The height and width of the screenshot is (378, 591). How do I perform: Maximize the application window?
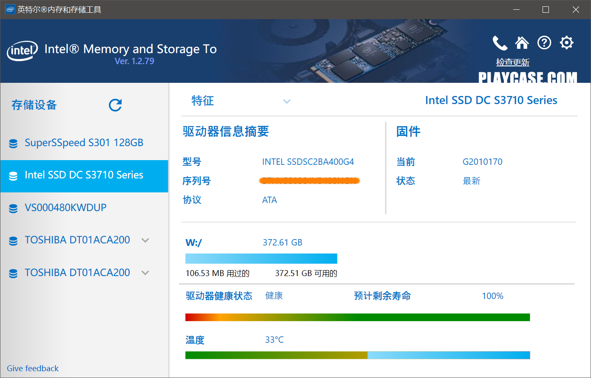point(546,9)
